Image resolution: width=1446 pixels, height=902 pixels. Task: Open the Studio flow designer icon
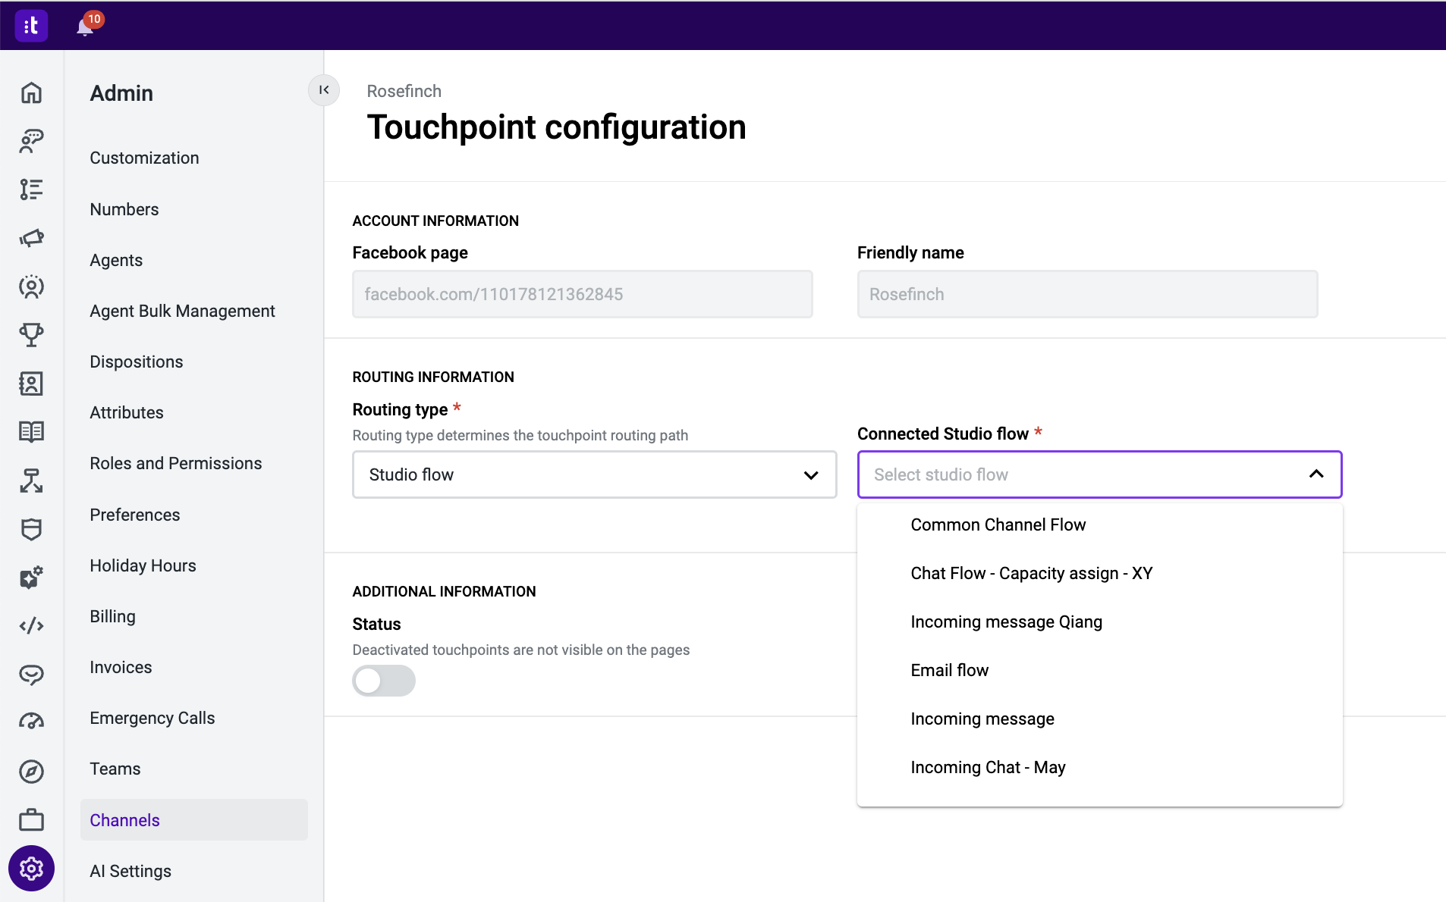click(31, 481)
